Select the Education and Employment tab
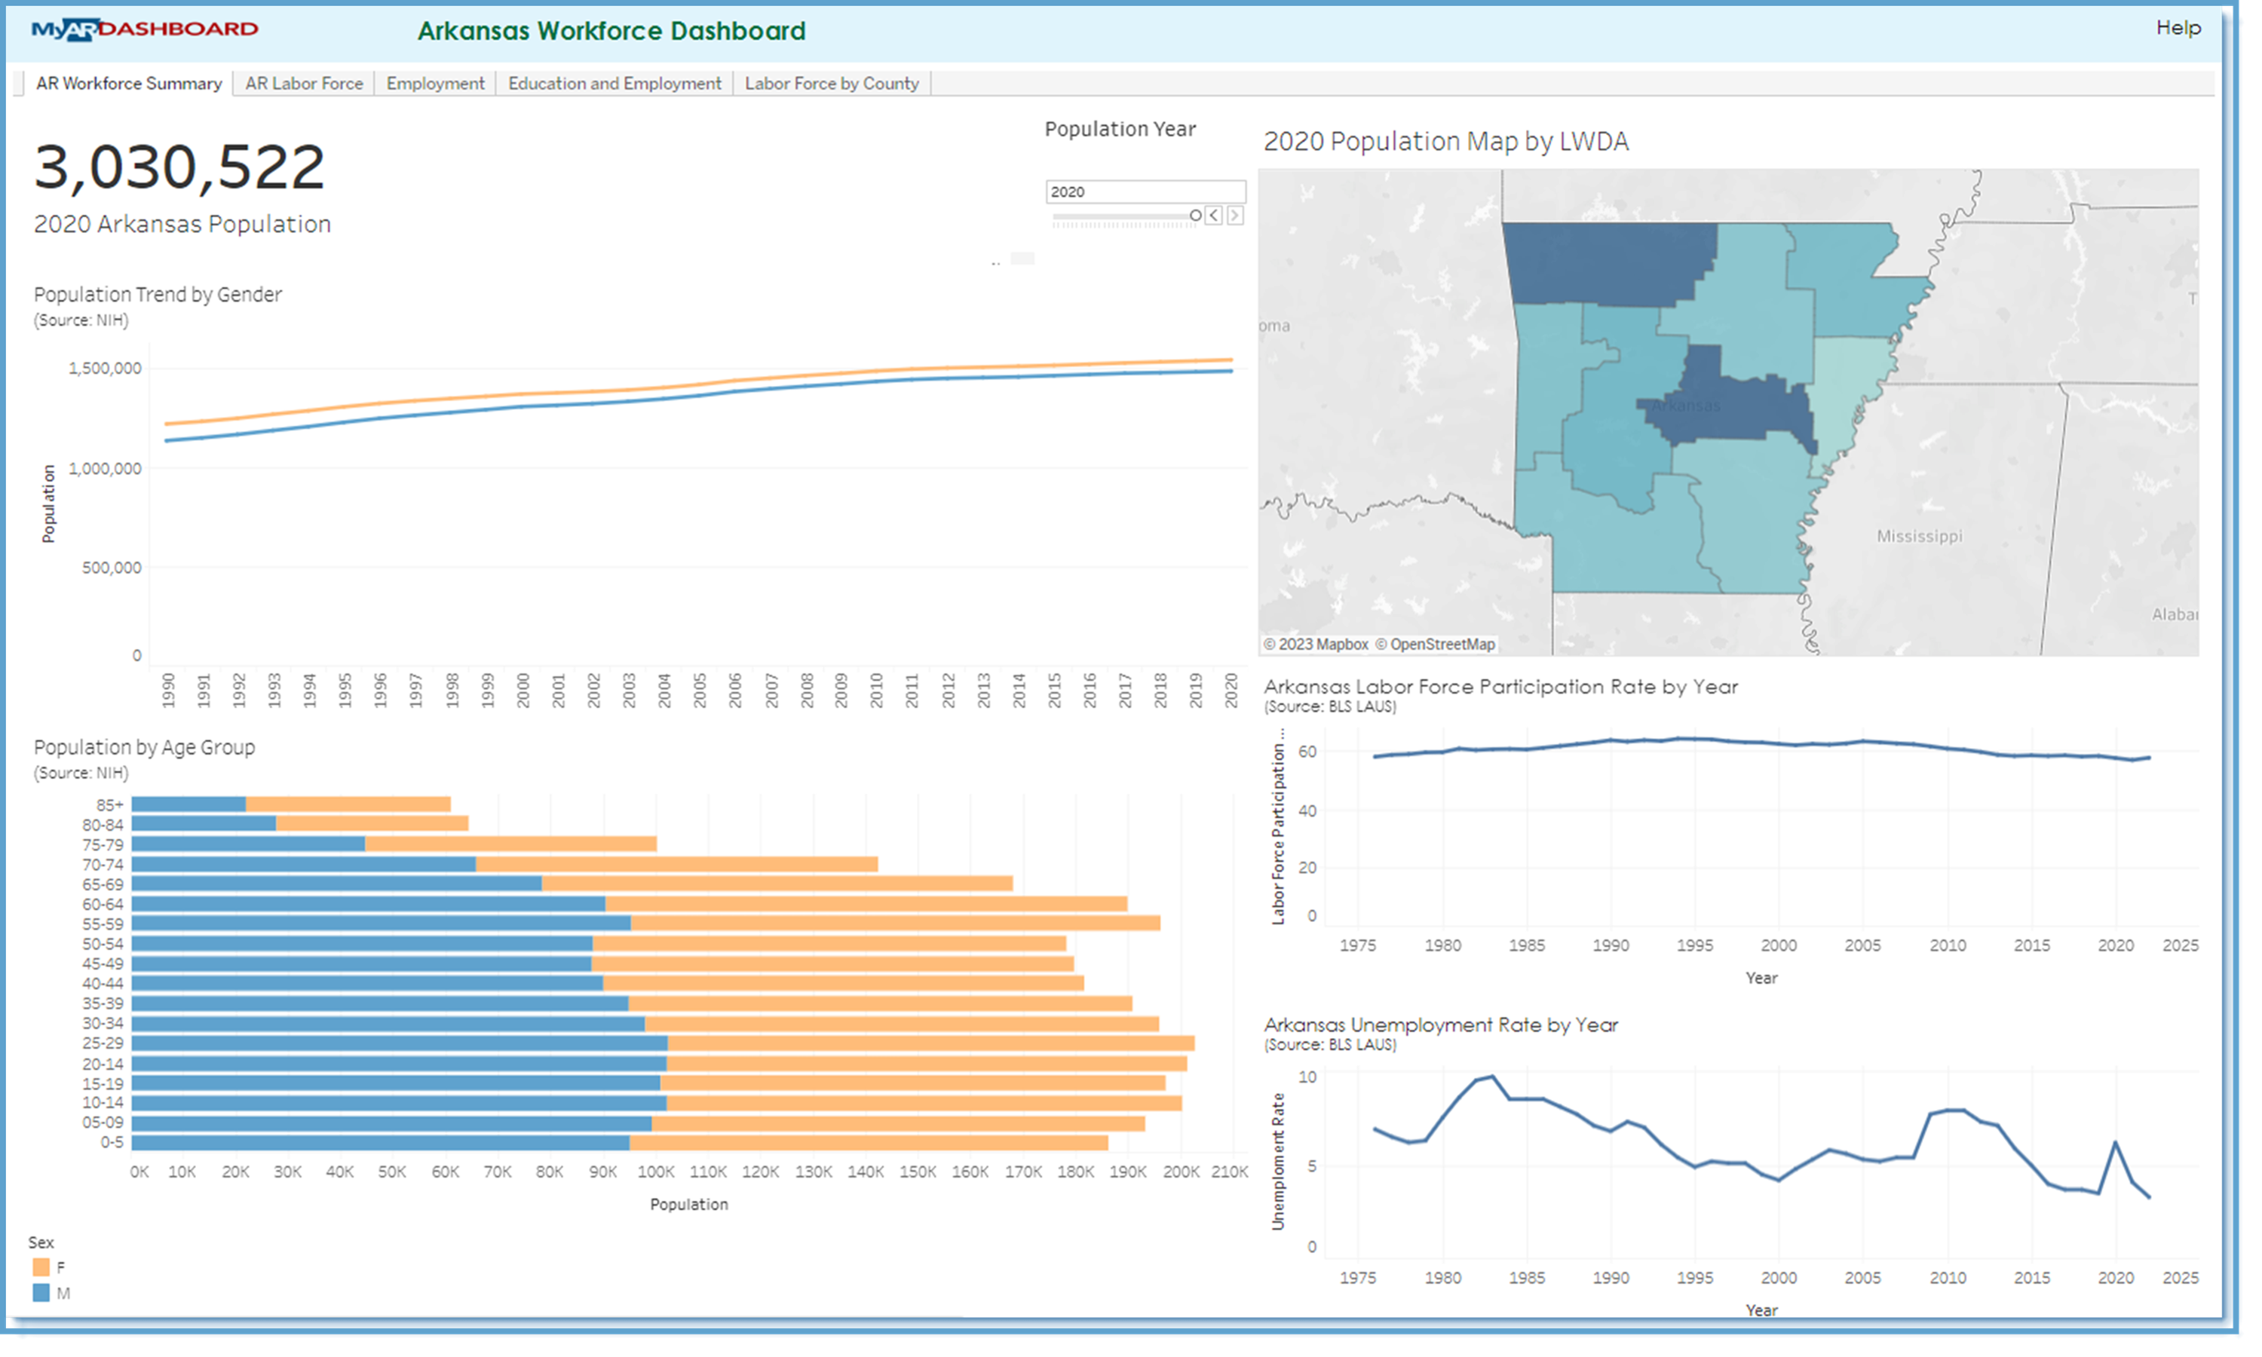Viewport: 2262px width, 1357px height. tap(614, 83)
